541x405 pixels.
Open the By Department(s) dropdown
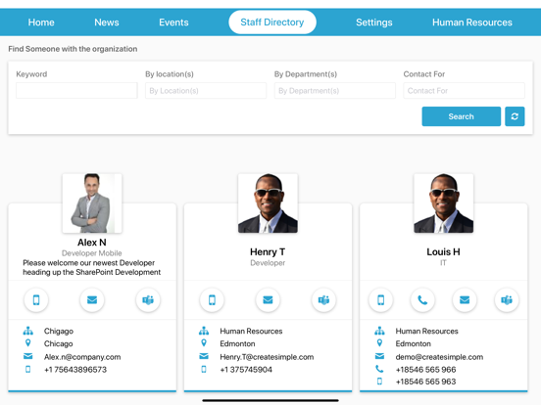point(335,91)
